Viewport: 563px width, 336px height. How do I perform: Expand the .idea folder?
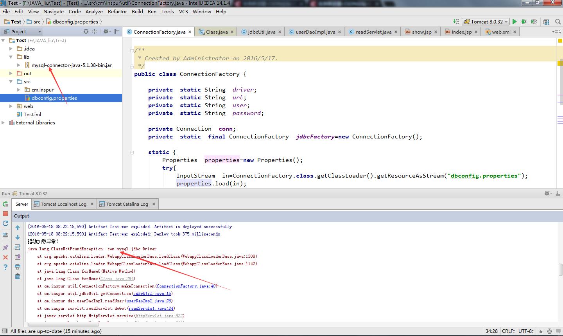coord(11,49)
